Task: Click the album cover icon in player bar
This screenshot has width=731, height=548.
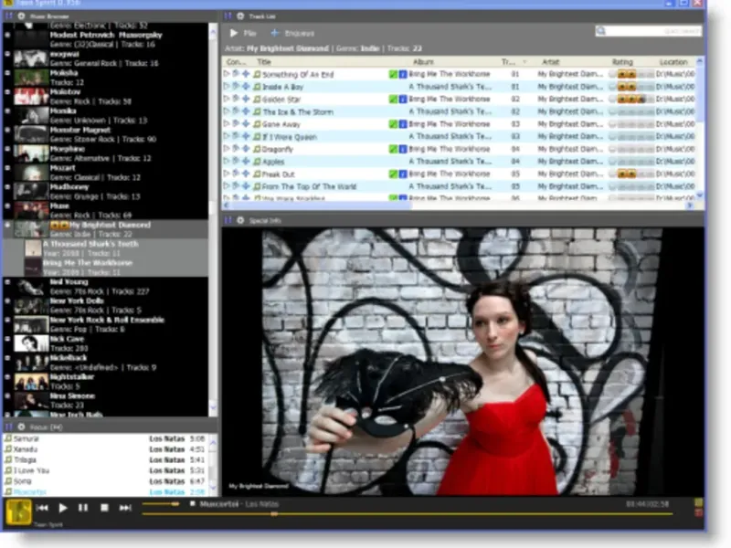Action: [18, 511]
